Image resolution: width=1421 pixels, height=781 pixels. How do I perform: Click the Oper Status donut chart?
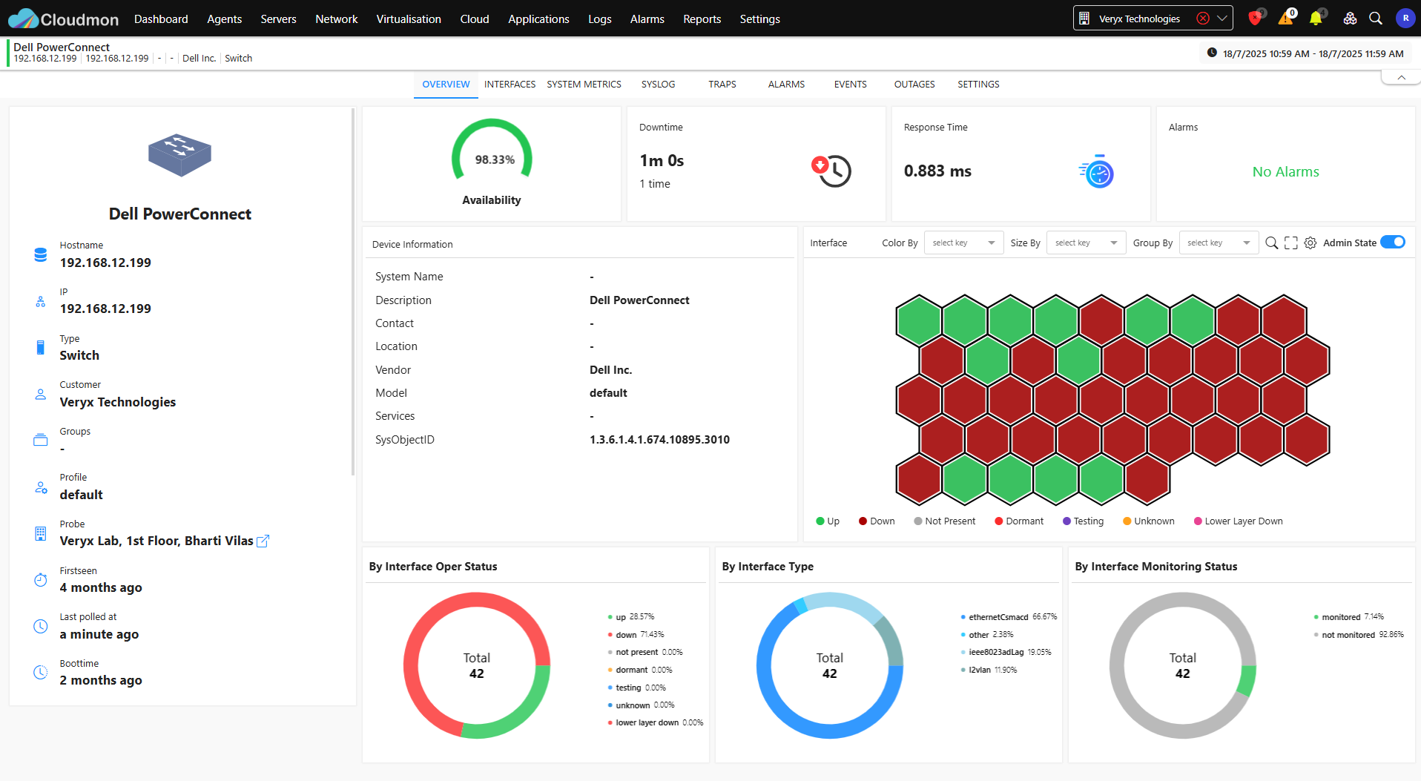click(x=476, y=665)
